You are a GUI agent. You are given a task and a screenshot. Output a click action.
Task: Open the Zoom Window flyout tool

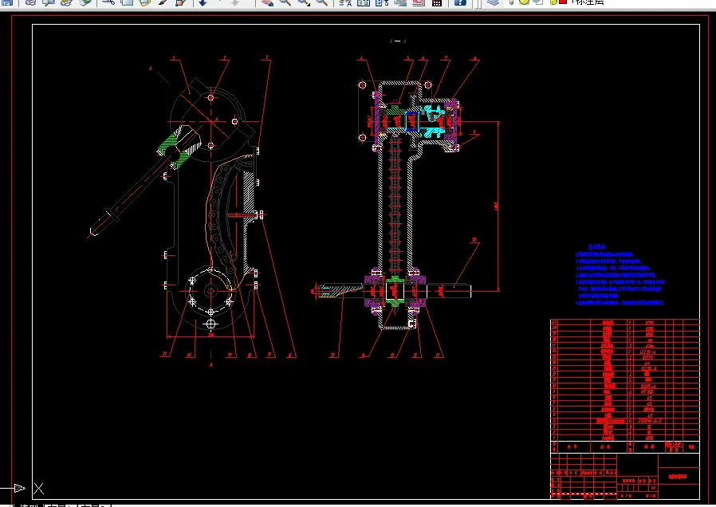click(304, 2)
